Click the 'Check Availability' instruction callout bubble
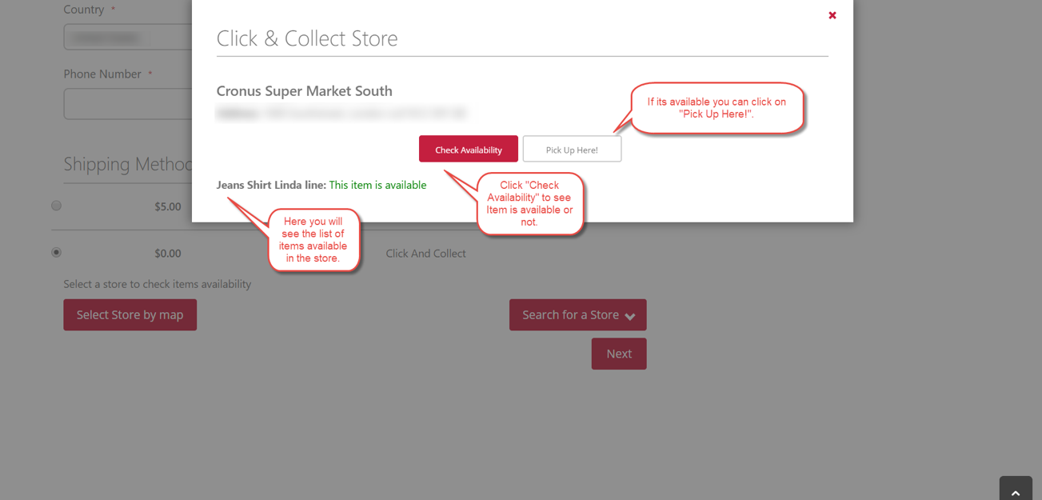 (529, 203)
